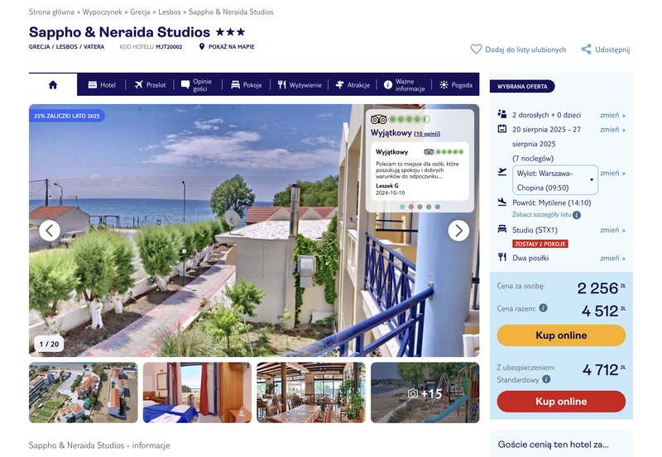Click info icon beside Zobacz szczegóły lotu
Screen dimensions: 662x457
[577, 215]
